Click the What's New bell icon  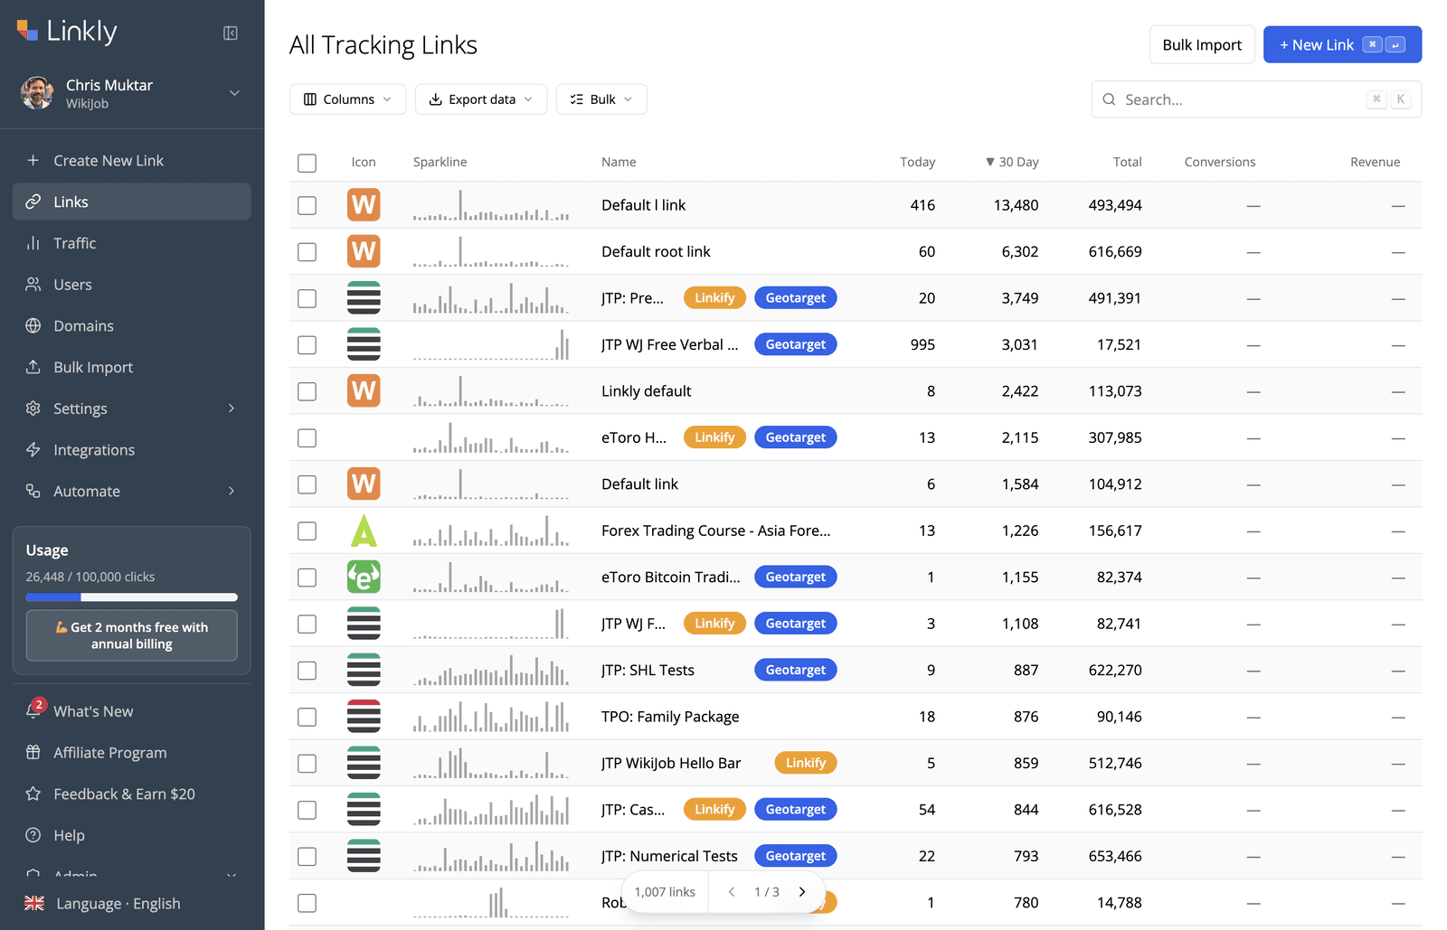click(33, 710)
